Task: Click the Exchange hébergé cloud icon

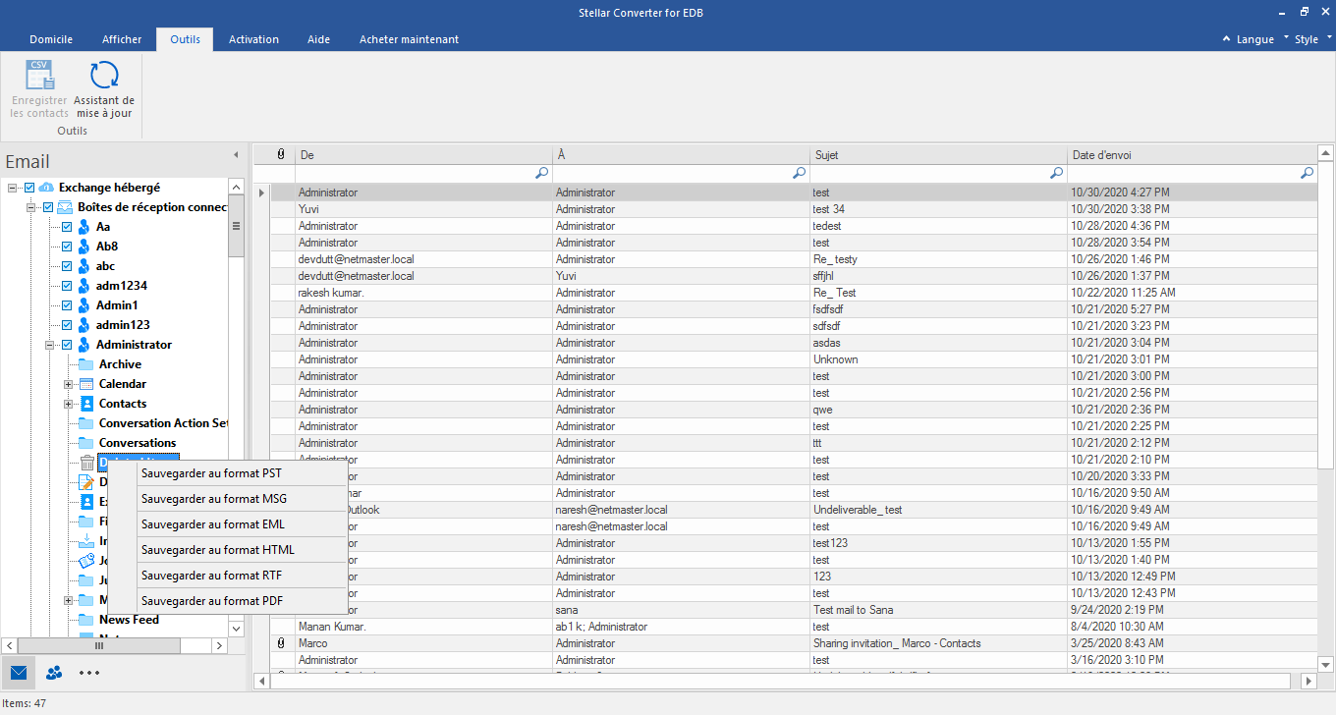Action: [x=46, y=188]
